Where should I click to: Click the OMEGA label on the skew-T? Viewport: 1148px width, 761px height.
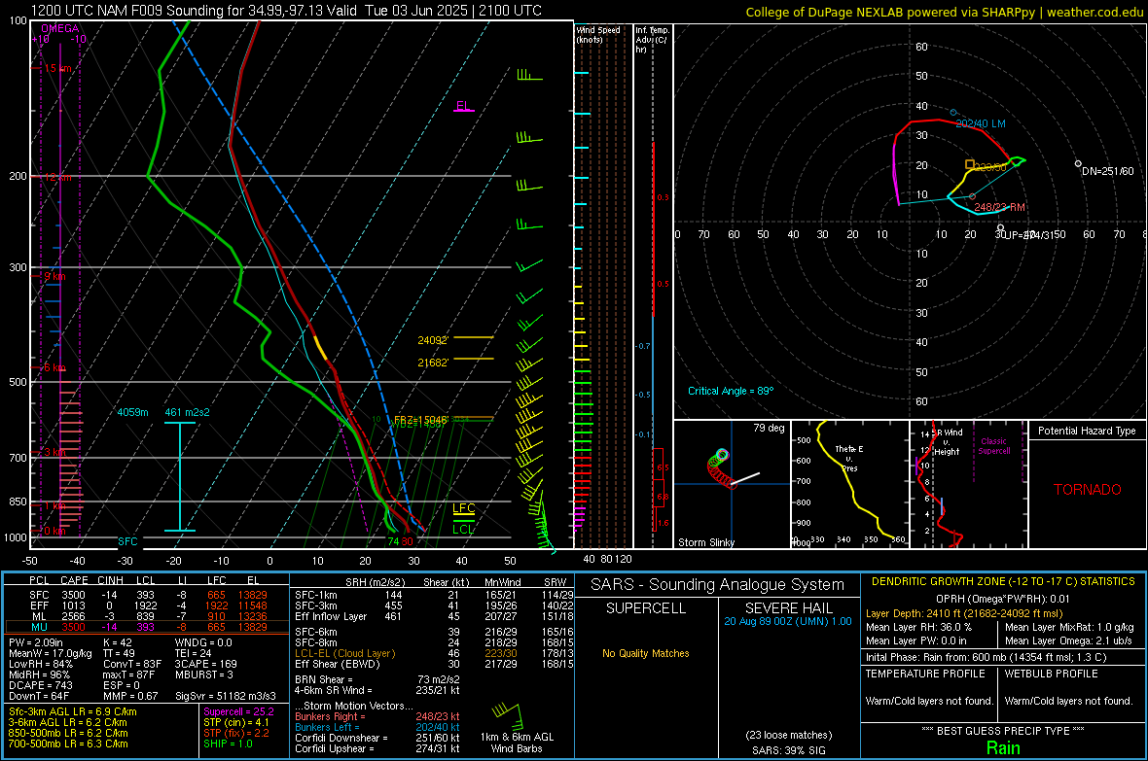coord(60,28)
